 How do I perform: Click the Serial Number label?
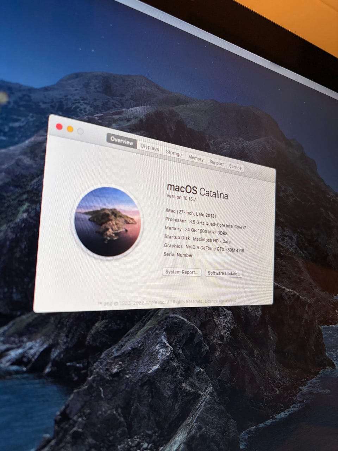point(178,255)
